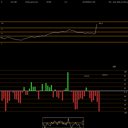Click the MR indicator label

[114, 67]
